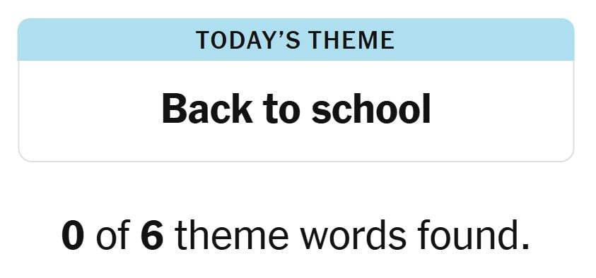Click the theme card's bottom border

[x=296, y=161]
